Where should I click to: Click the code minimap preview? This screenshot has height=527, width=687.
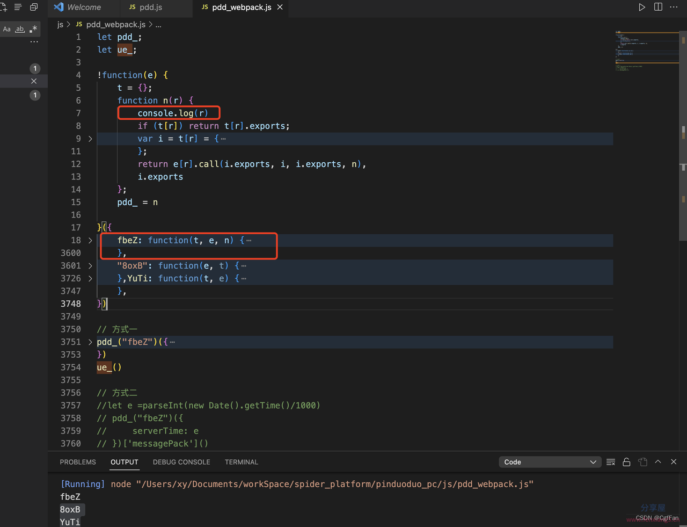[647, 51]
